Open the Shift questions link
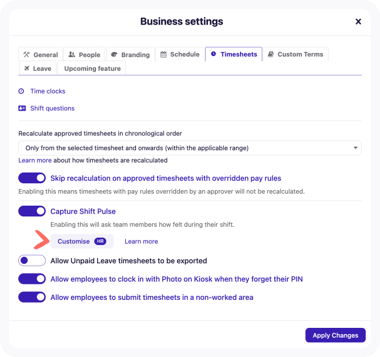Screen dimensions: 380x357 [x=53, y=108]
